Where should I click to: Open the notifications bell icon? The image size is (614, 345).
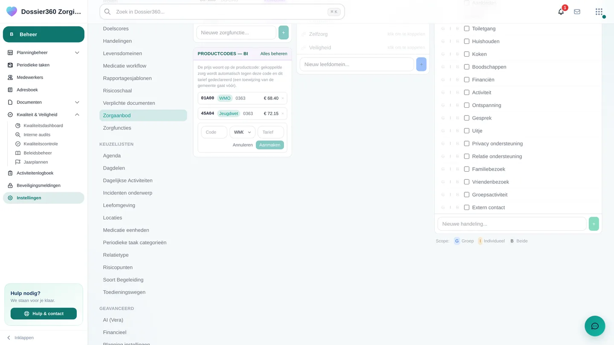561,12
